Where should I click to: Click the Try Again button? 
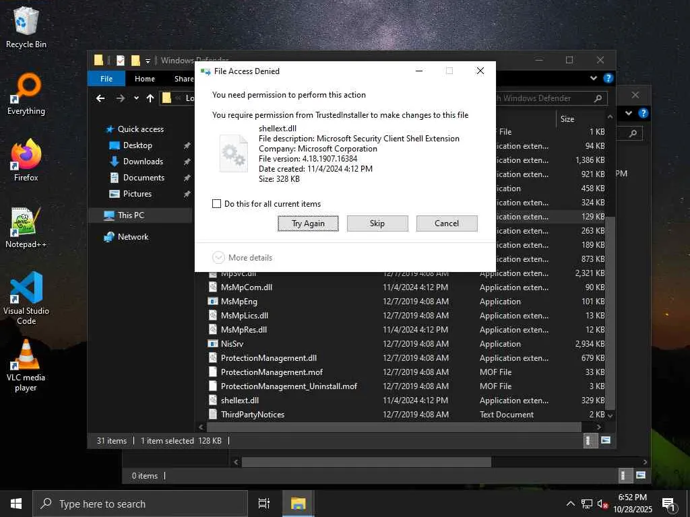pos(308,223)
